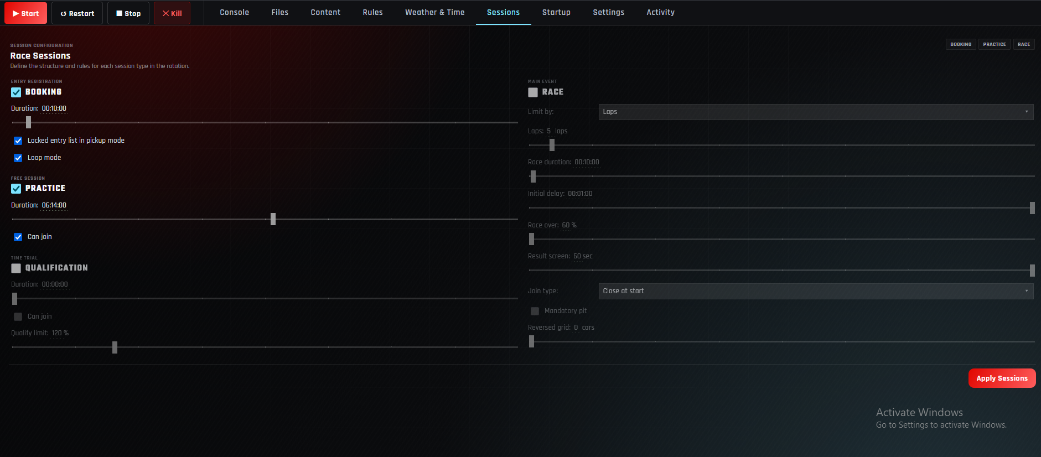This screenshot has height=457, width=1041.
Task: Open the Files tab
Action: (280, 12)
